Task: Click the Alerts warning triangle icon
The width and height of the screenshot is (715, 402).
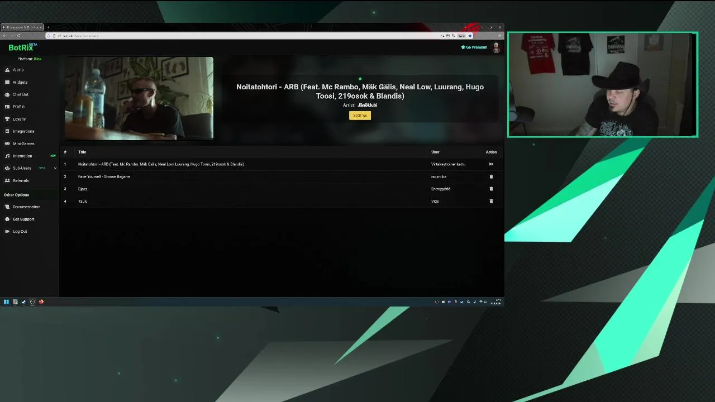Action: tap(7, 70)
